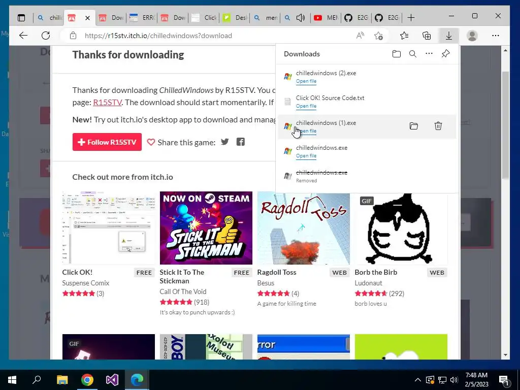
Task: Switch to the Desk tab
Action: [x=236, y=18]
